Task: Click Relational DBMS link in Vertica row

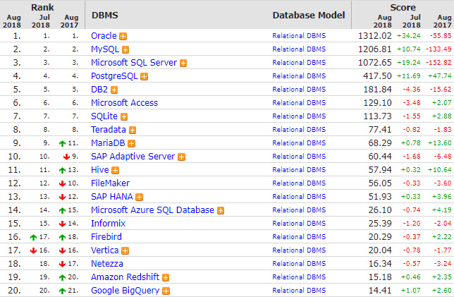Action: pyautogui.click(x=299, y=250)
